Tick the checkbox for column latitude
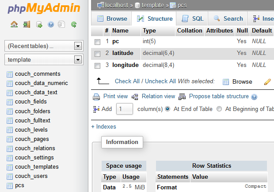 click(x=97, y=54)
